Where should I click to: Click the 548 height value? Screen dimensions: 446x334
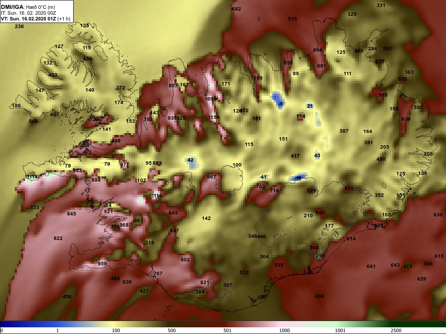click(x=33, y=121)
